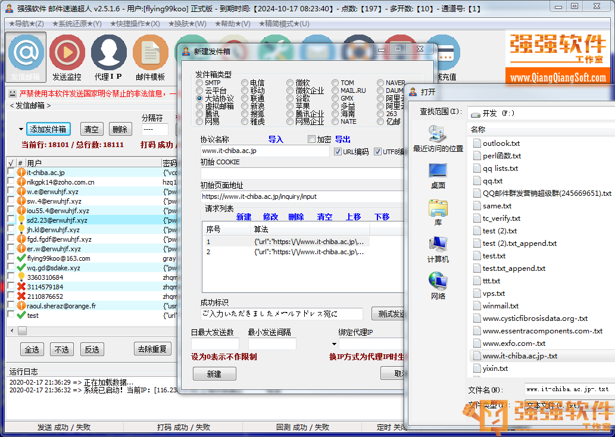Expand the 绑定代理IP dropdown arrow
Image resolution: width=615 pixels, height=437 pixels.
click(x=334, y=344)
